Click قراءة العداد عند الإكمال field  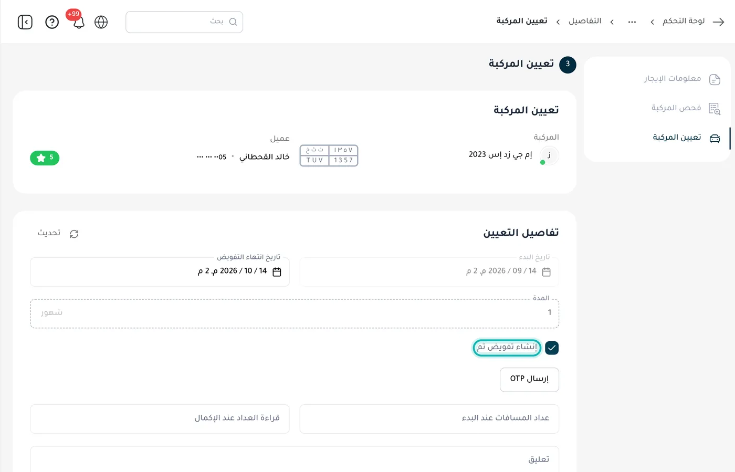160,419
